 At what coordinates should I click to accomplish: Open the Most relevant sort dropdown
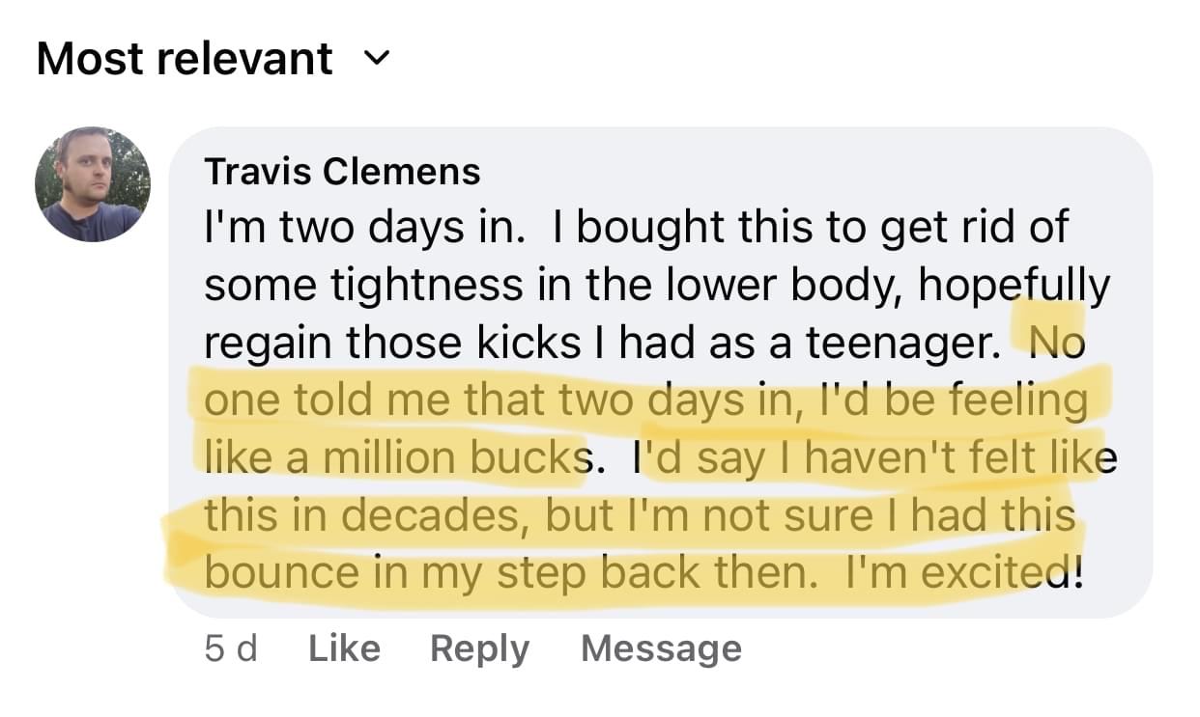pos(185,60)
